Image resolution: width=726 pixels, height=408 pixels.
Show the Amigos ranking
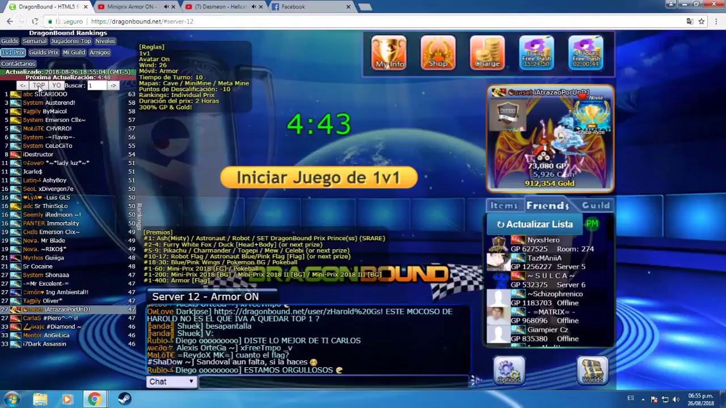pos(100,53)
